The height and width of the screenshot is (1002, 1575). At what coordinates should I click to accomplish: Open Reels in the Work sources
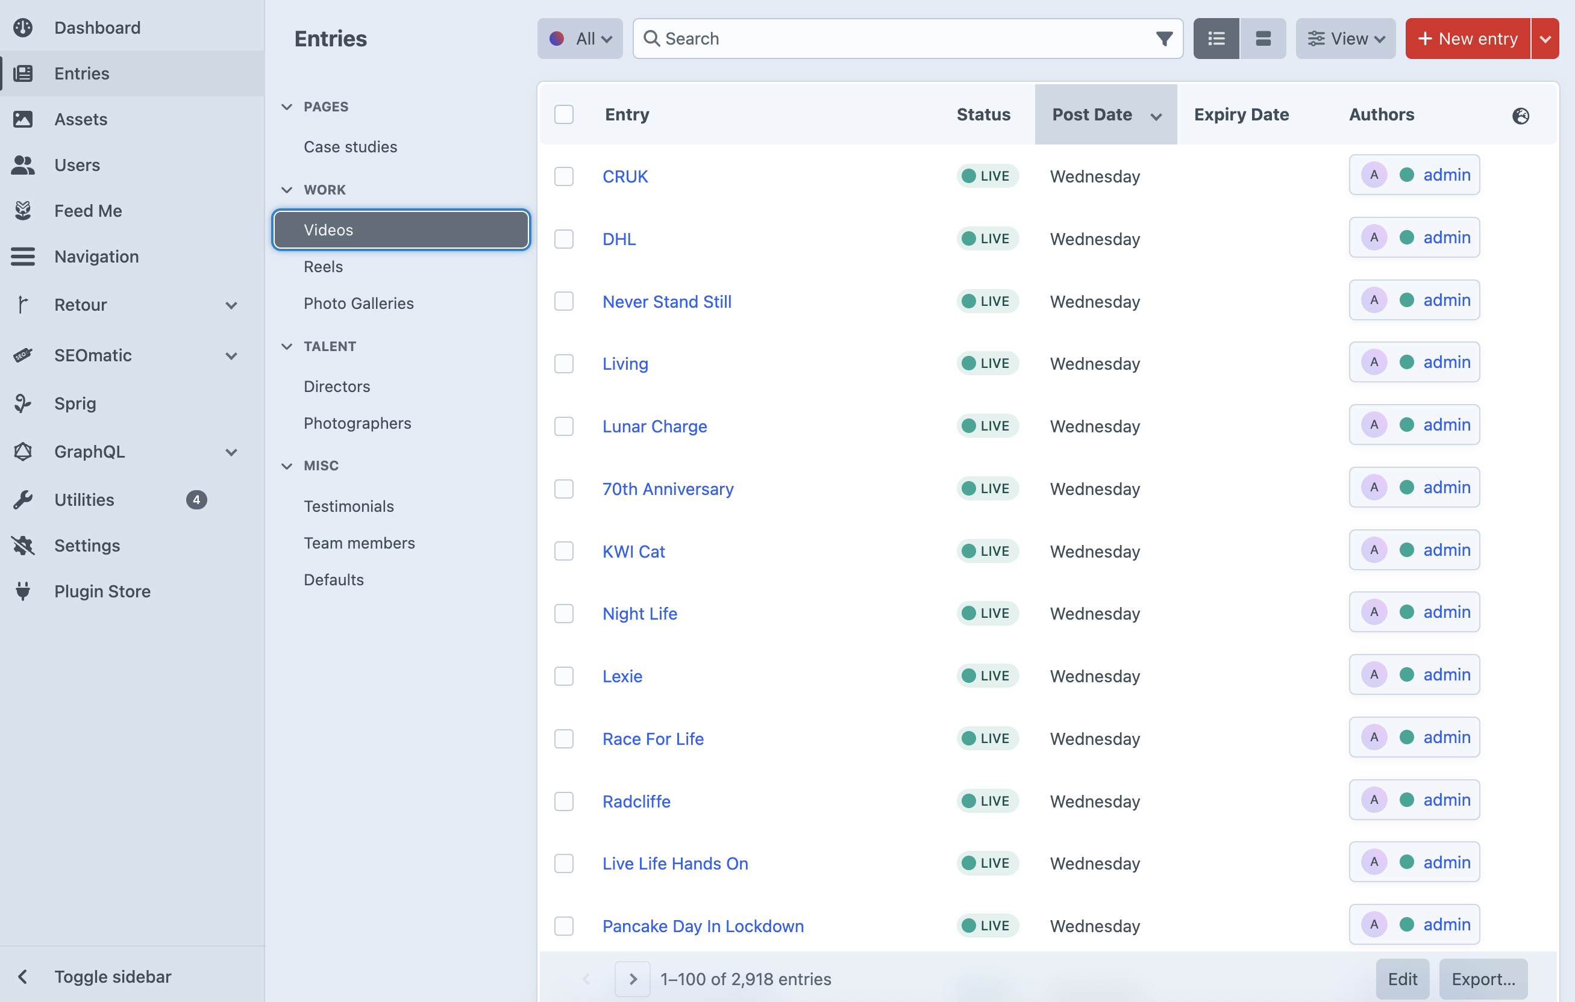click(323, 267)
